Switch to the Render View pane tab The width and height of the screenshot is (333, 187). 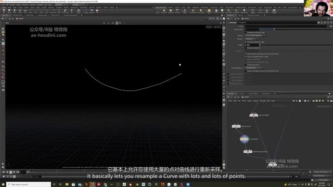[30, 15]
